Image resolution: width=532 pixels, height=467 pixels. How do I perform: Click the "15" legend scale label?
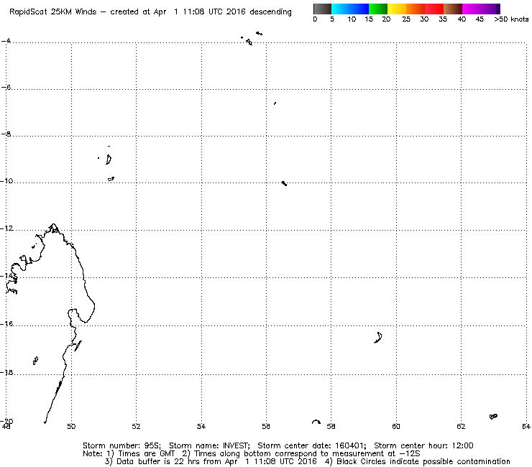coord(369,19)
